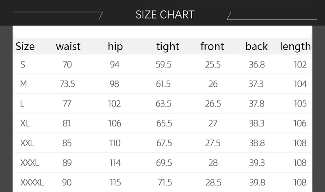Image resolution: width=325 pixels, height=192 pixels.
Task: Click the XXXXL size row label
Action: 32,183
